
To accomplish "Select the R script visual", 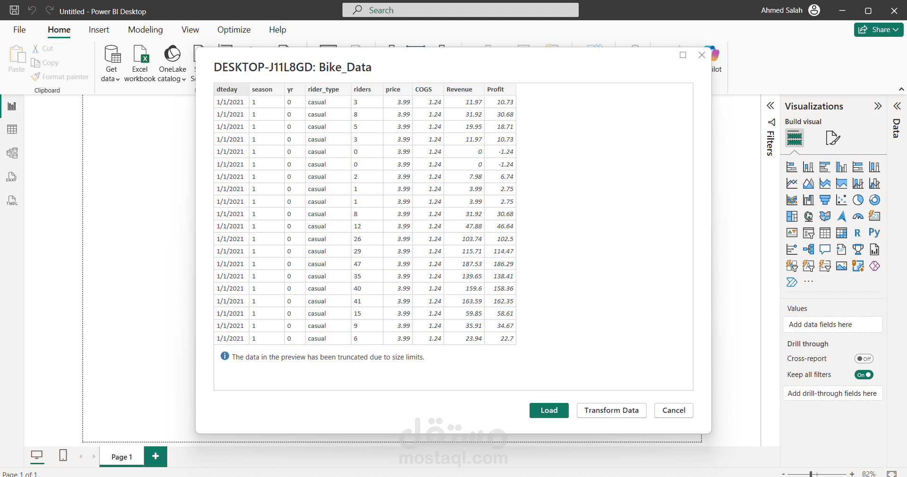I will pos(858,233).
